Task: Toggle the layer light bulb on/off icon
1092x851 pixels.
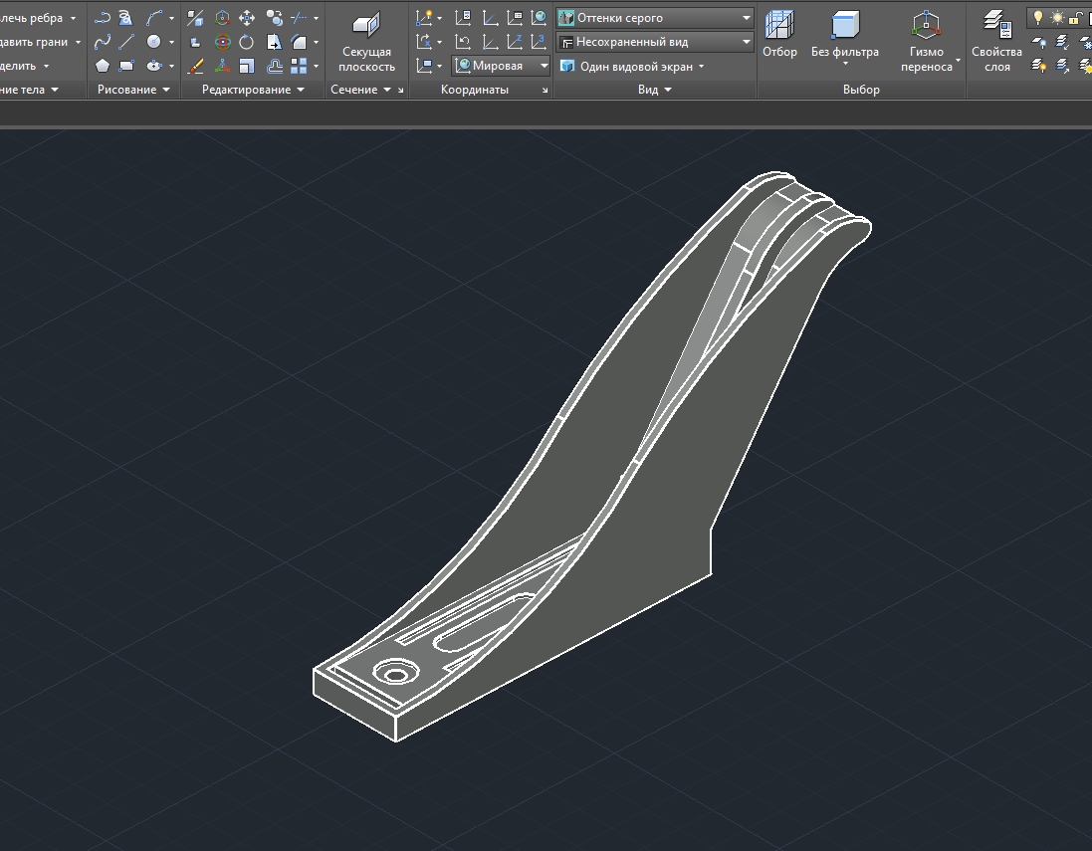Action: 1038,17
